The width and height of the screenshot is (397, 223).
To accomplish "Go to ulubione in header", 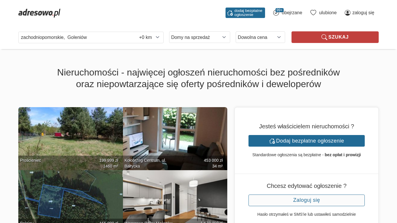I will point(328,13).
